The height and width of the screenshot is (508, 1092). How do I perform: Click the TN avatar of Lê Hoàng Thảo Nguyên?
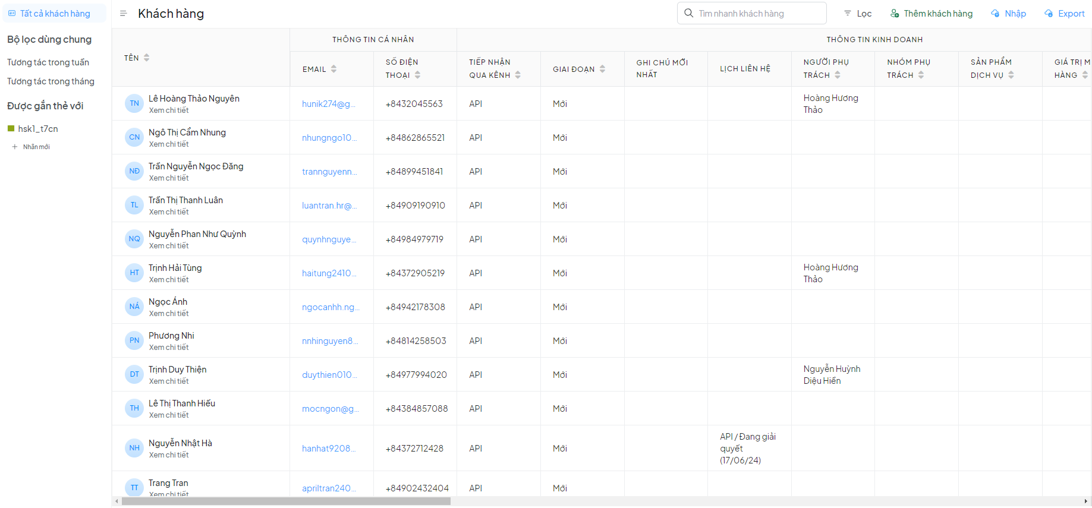coord(134,103)
